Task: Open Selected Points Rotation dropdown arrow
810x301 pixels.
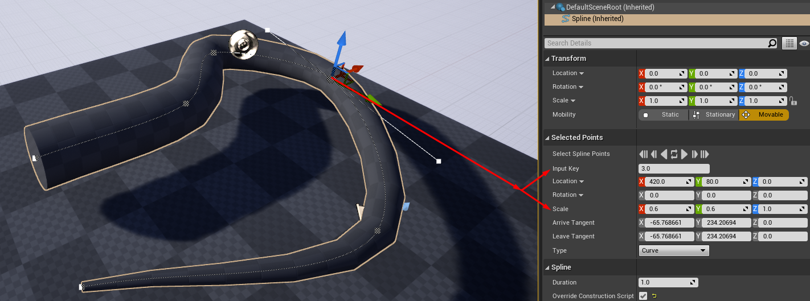Action: (581, 195)
